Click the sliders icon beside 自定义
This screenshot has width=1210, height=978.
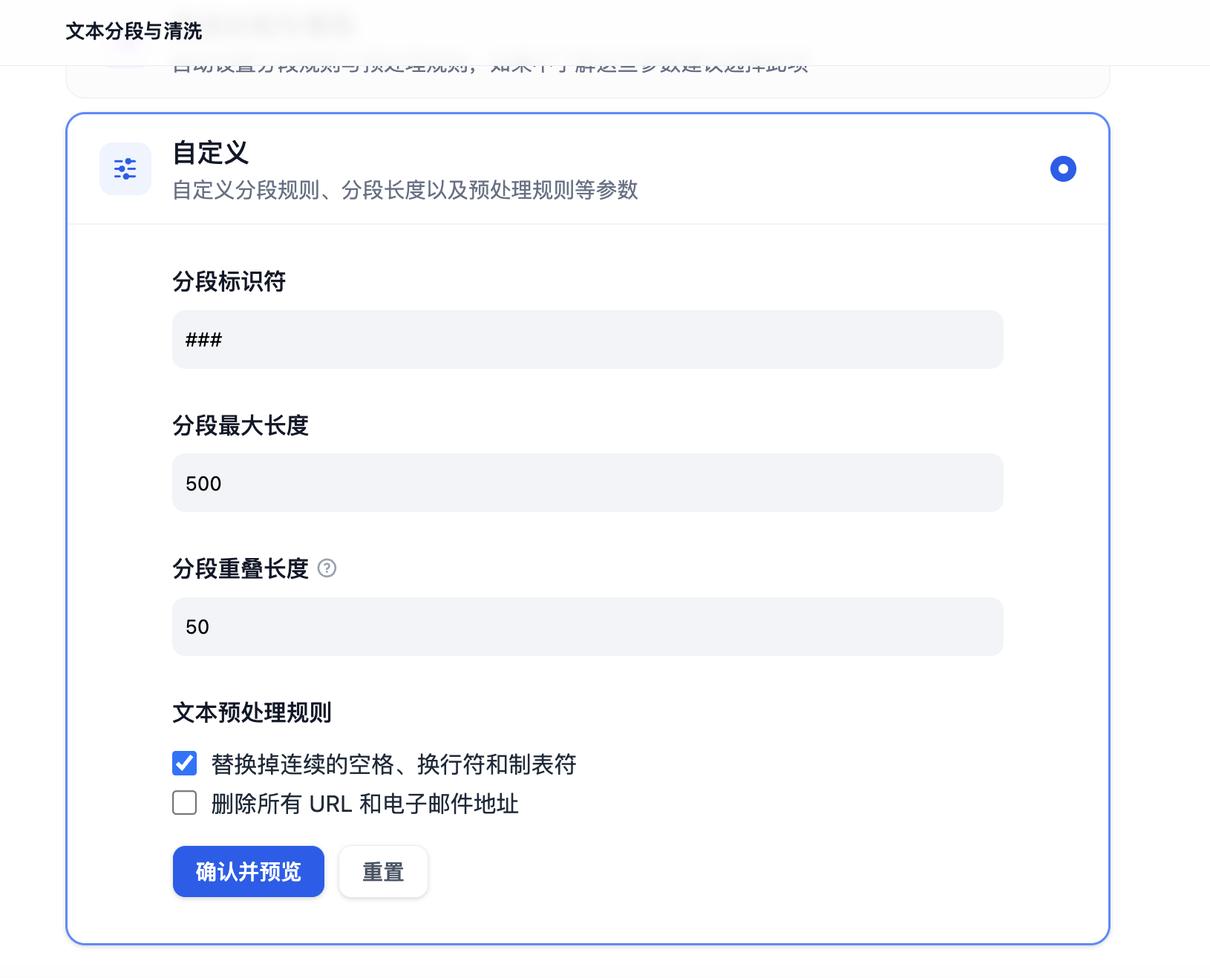click(125, 169)
